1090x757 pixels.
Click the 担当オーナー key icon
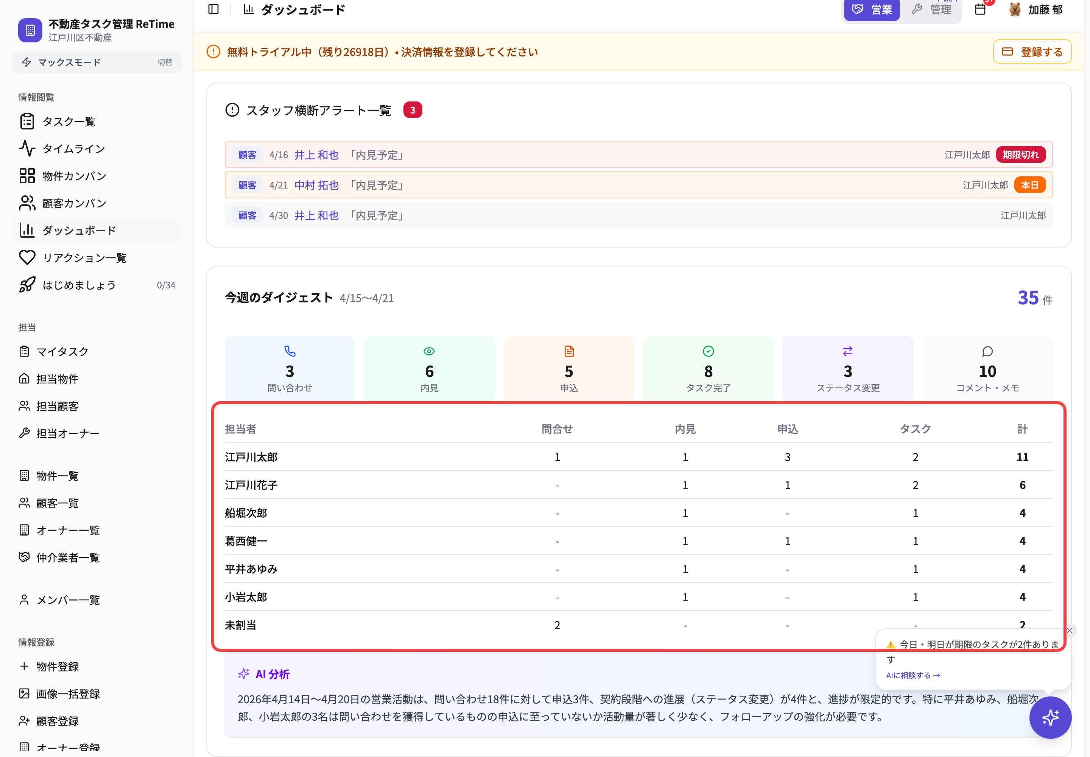[24, 433]
